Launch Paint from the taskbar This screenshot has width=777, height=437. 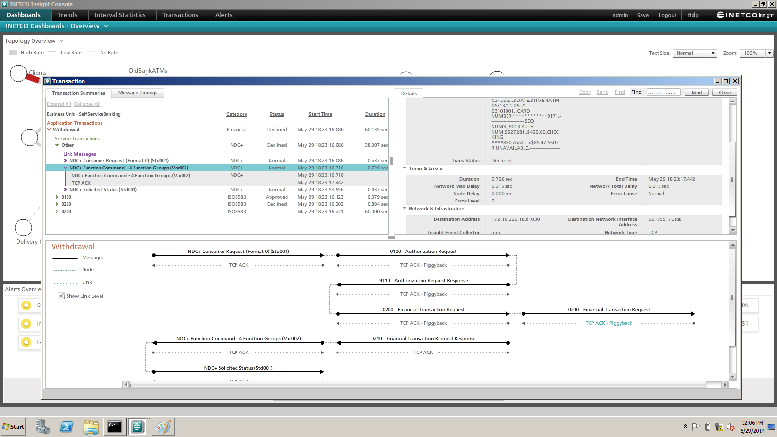[x=163, y=427]
